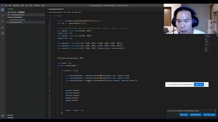
Task: Click the 'if (count < 2)' line
Action: pos(69,70)
